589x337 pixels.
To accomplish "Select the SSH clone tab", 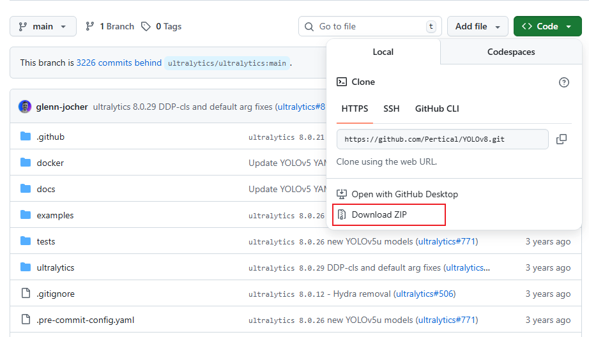I will [392, 109].
